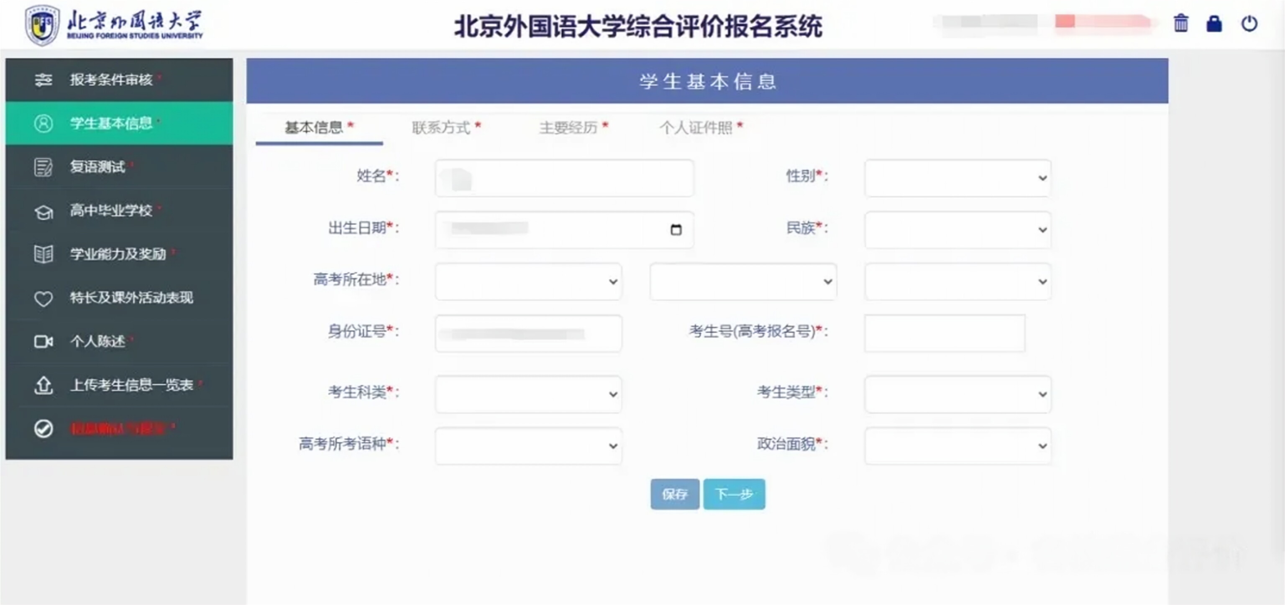
Task: Click the heart icon beside 特长及课外活动表现
Action: pyautogui.click(x=44, y=298)
